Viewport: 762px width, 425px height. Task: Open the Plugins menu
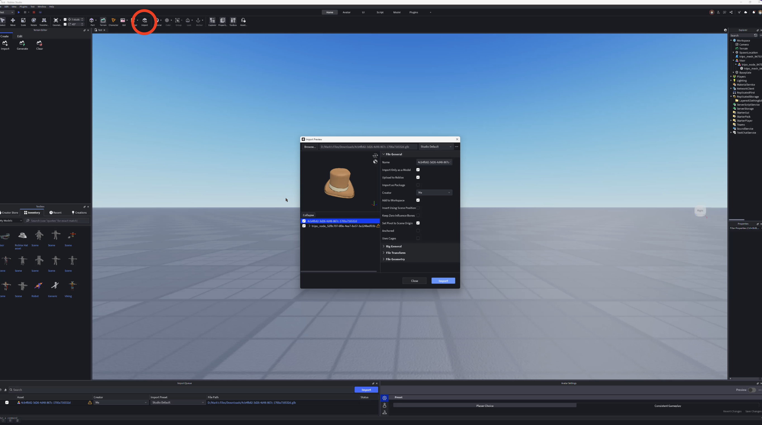pos(23,6)
